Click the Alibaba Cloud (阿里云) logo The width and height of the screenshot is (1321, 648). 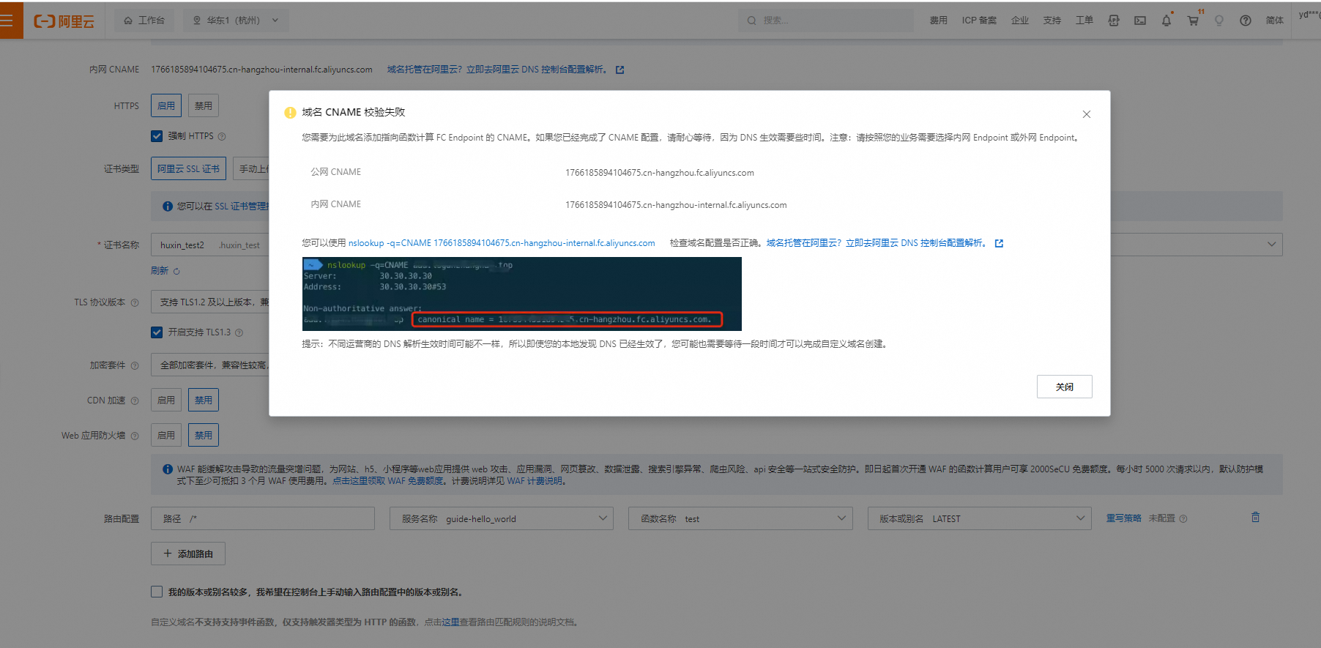pos(64,21)
